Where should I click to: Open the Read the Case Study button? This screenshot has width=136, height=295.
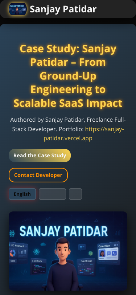pos(40,155)
